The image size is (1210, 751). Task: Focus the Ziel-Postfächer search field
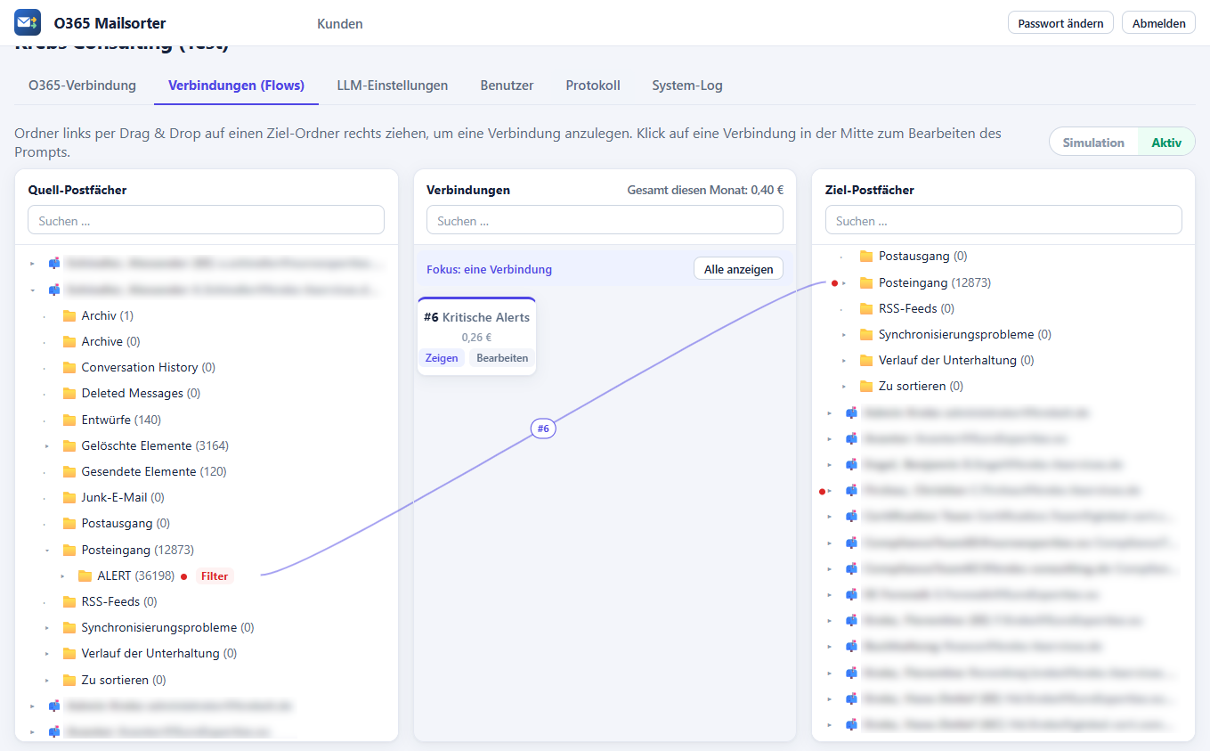click(x=1003, y=220)
